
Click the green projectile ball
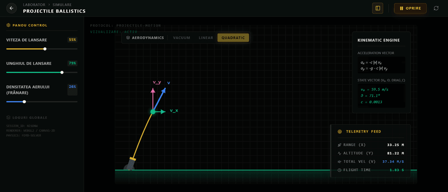point(153,112)
